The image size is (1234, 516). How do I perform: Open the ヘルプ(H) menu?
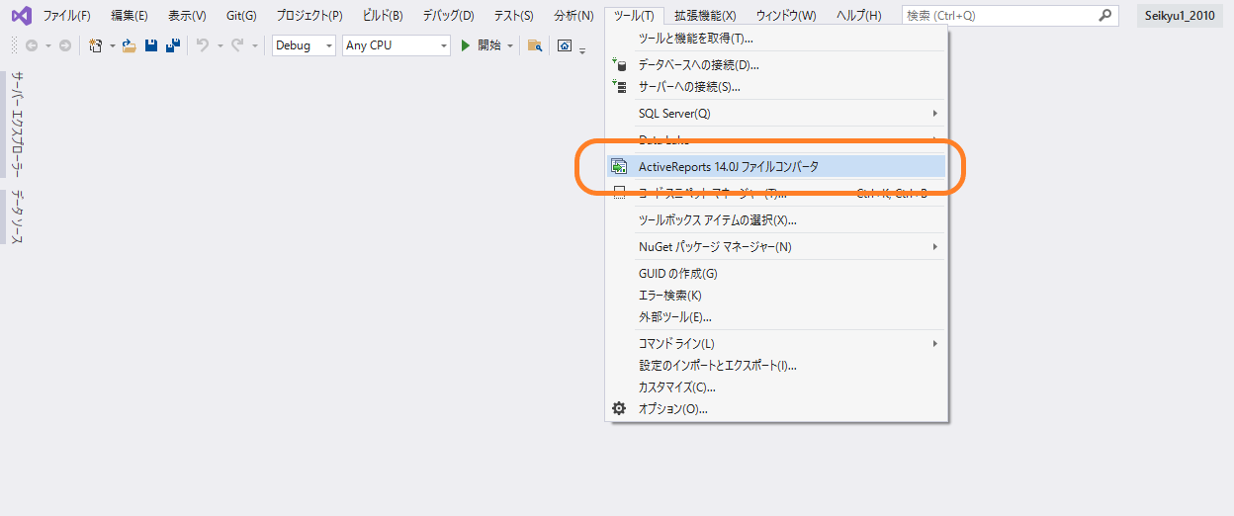pyautogui.click(x=858, y=16)
